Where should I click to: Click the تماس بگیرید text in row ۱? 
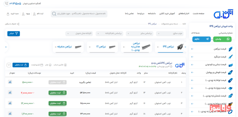85,82
